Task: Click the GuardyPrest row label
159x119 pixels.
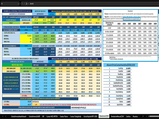Action: 120,99
